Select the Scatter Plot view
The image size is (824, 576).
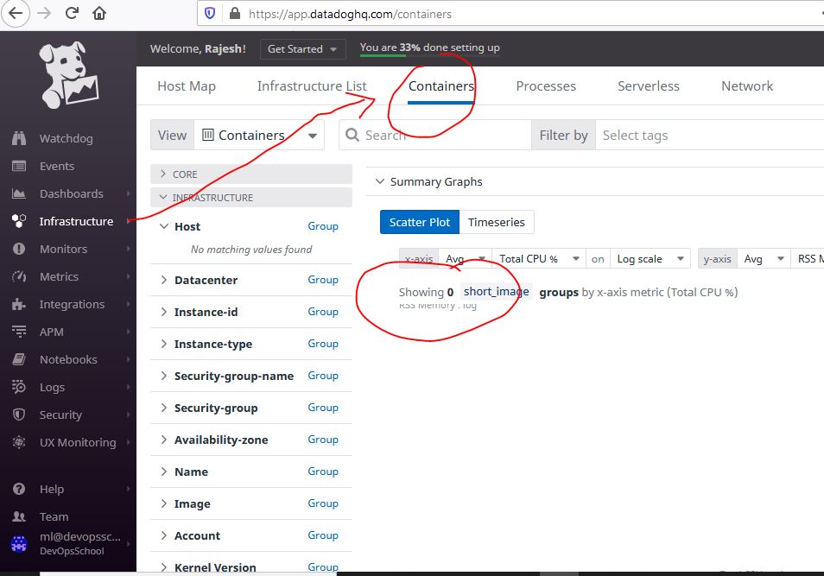(419, 221)
